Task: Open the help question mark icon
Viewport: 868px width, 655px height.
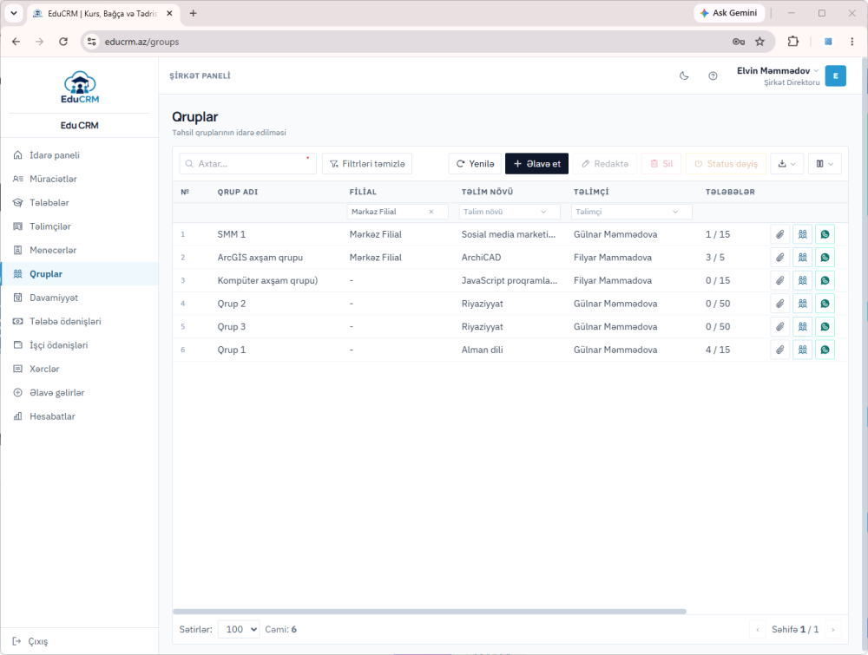Action: [x=713, y=75]
